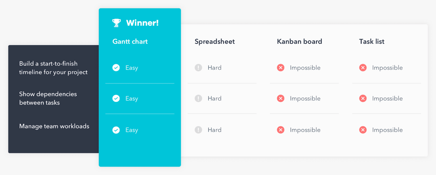This screenshot has height=175, width=436.
Task: Click the 'Manage team workloads' feature text
Action: pyautogui.click(x=54, y=126)
